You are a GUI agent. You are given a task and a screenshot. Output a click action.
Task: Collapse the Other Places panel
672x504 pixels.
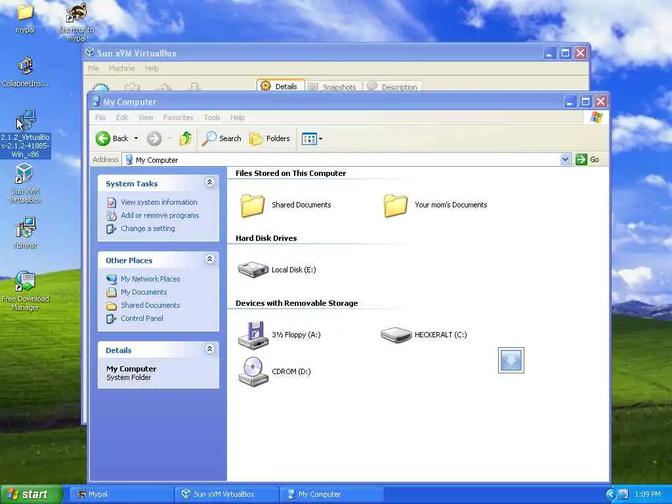tap(209, 259)
